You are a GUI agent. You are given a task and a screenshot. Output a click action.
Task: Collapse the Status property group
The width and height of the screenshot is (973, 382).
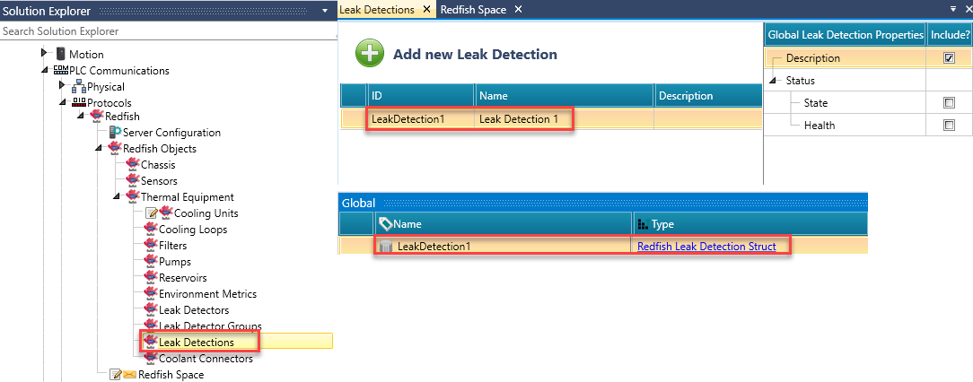pyautogui.click(x=774, y=81)
